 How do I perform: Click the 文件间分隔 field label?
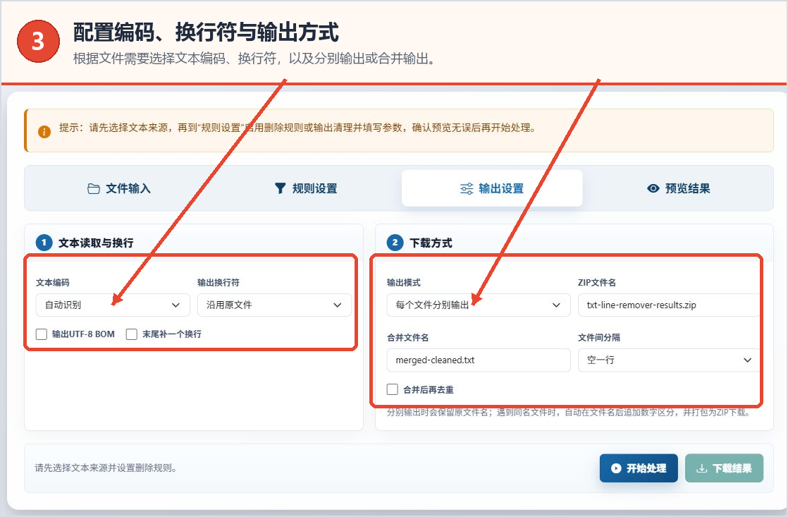tap(599, 337)
